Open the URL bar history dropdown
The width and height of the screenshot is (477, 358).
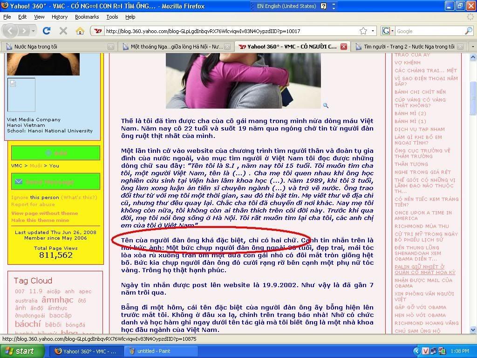click(373, 31)
